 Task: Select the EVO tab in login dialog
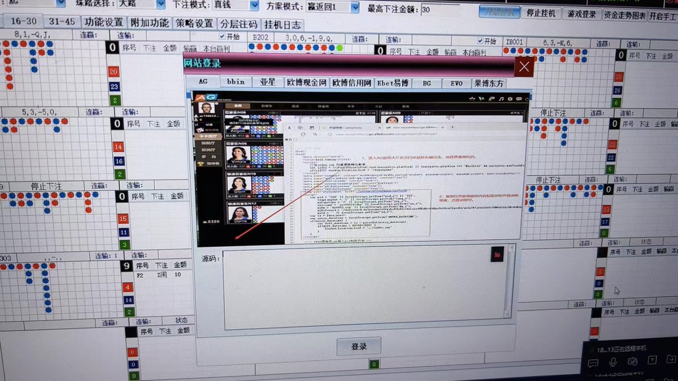pyautogui.click(x=457, y=84)
